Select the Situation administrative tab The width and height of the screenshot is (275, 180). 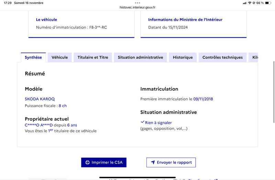click(x=140, y=57)
